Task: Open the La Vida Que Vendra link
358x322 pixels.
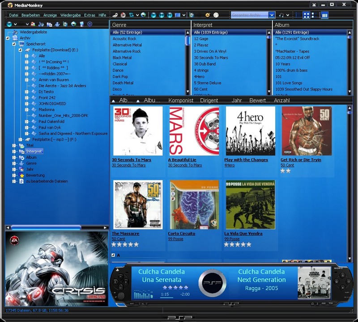Action: 243,234
